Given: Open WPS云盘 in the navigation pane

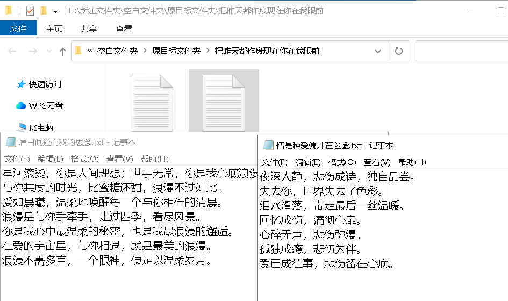Looking at the screenshot, I should [46, 106].
